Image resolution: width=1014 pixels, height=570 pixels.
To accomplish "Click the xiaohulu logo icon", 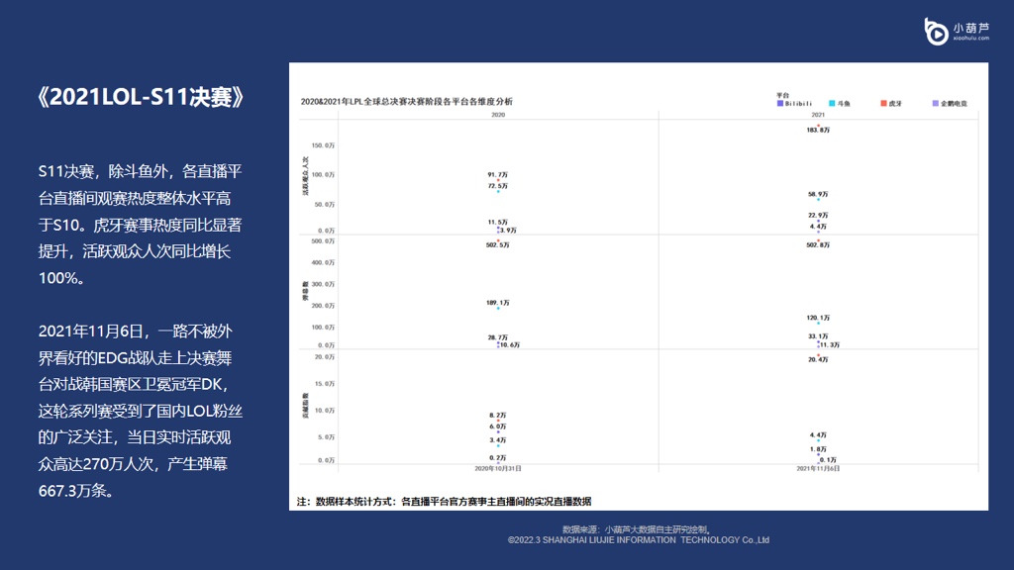I will click(935, 32).
